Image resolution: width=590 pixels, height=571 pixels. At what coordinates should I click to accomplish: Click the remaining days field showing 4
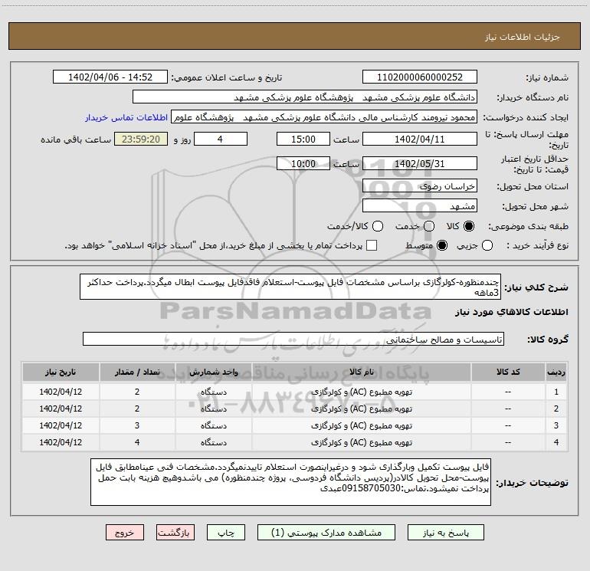tap(221, 139)
